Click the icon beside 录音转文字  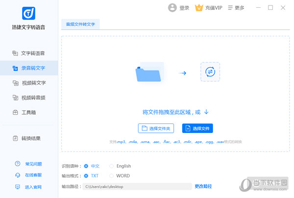pyautogui.click(x=15, y=68)
